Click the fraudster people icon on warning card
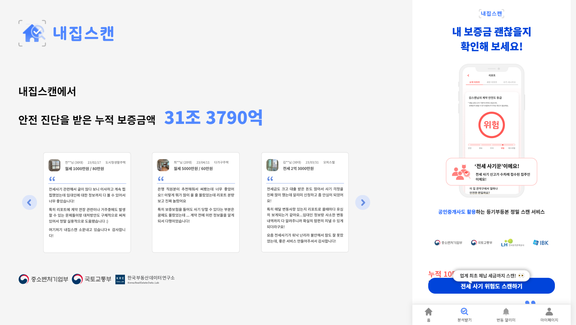The image size is (576, 325). pos(461,172)
